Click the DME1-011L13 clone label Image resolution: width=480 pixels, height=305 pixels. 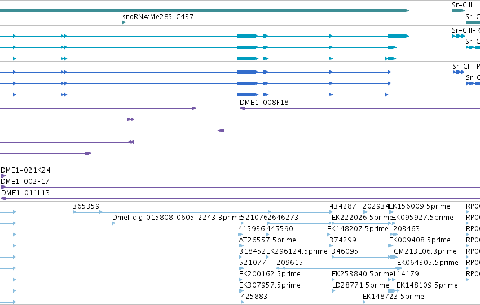click(25, 193)
